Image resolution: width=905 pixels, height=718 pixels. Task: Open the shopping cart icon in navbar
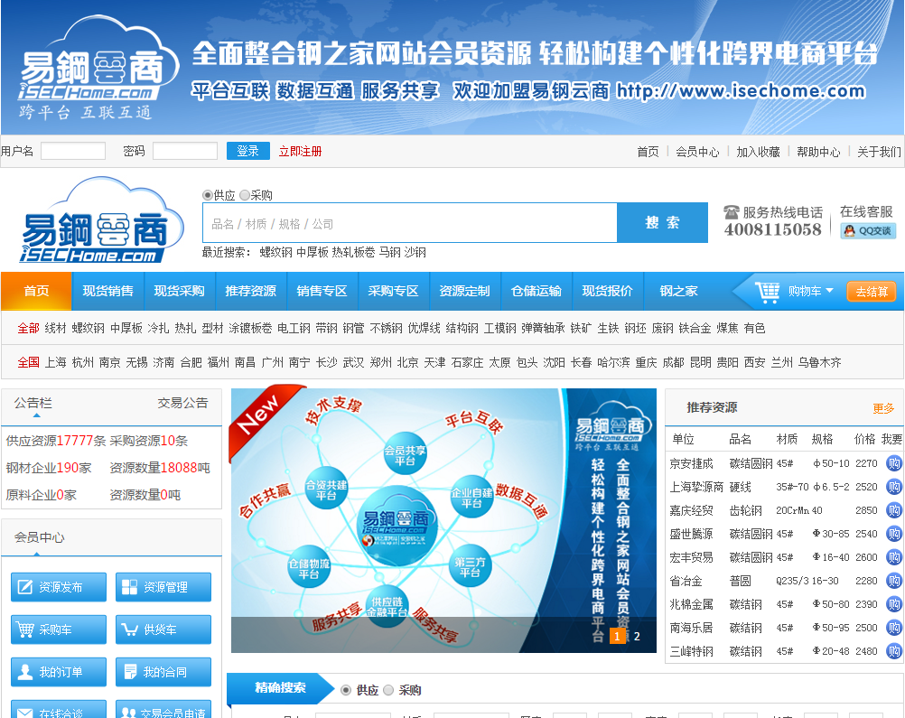[767, 292]
